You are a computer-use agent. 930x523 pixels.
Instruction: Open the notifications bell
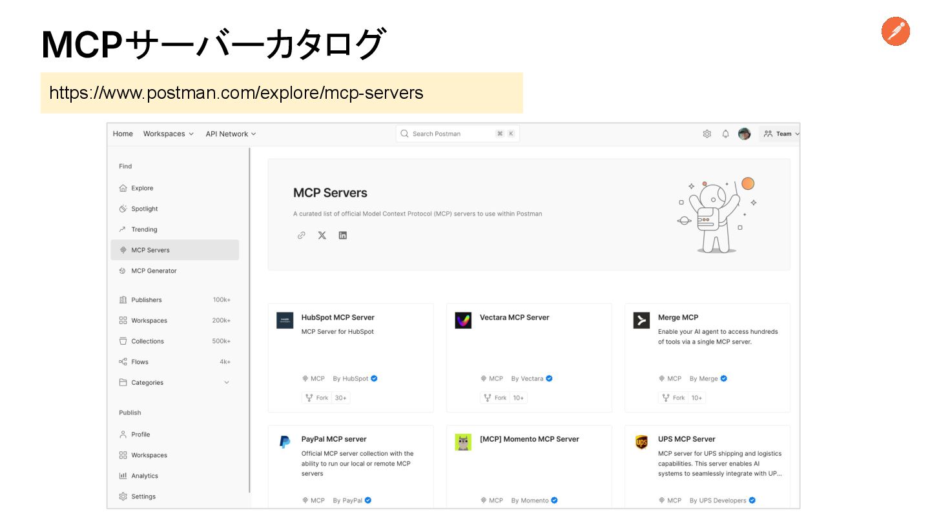(725, 134)
